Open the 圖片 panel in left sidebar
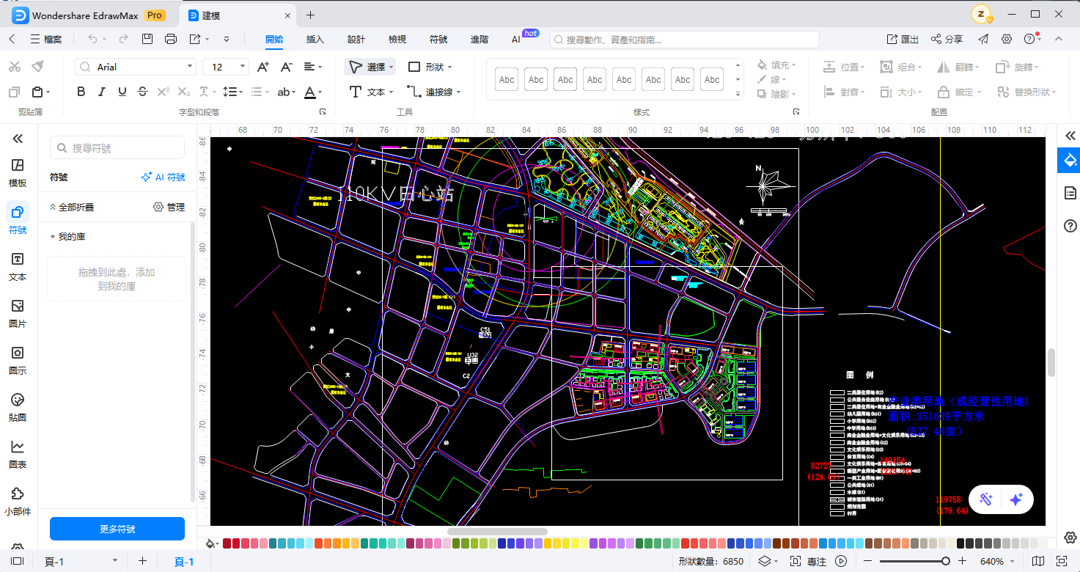The width and height of the screenshot is (1080, 572). [x=18, y=313]
